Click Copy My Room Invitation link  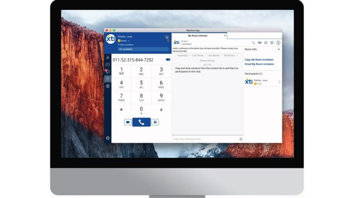[x=259, y=60]
